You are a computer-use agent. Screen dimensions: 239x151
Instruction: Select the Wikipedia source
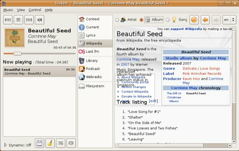95,43
